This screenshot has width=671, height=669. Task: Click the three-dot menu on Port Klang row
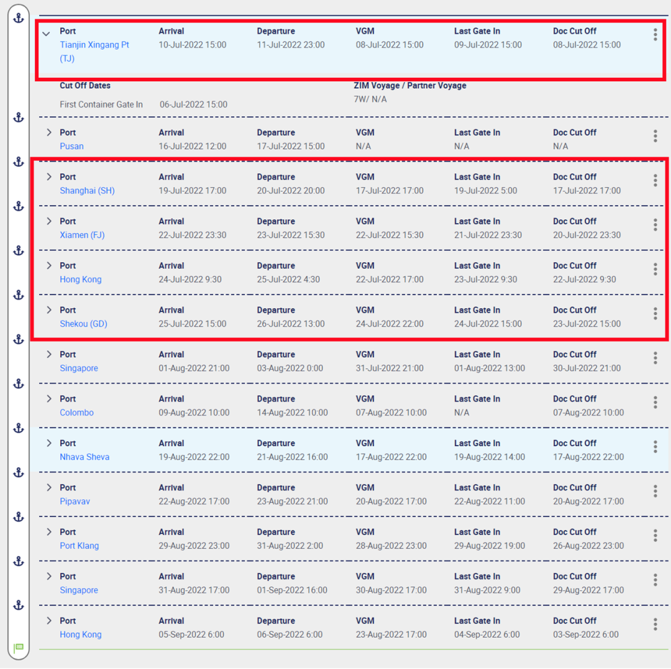[655, 535]
